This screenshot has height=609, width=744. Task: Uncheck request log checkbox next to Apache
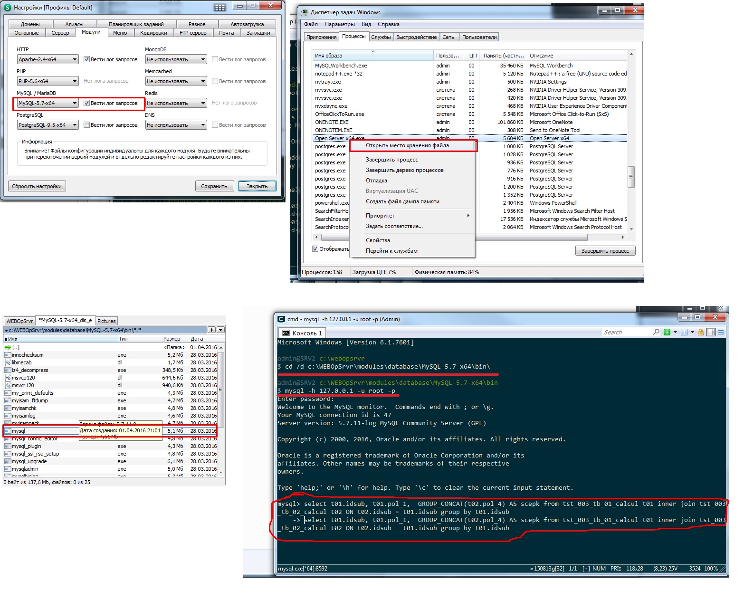(x=87, y=59)
